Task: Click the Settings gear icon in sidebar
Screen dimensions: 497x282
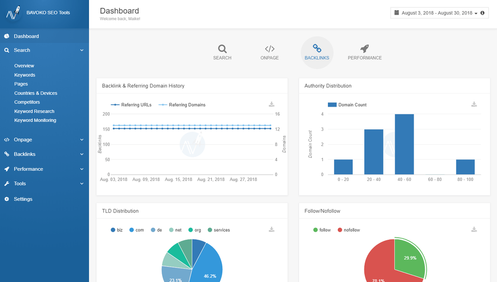Action: point(7,199)
